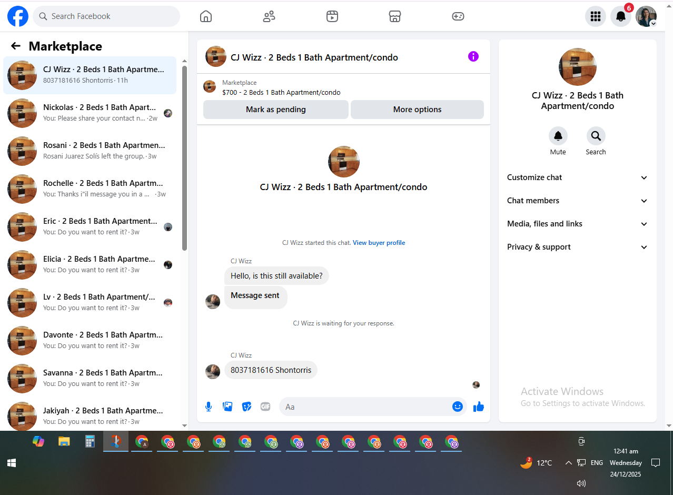
Task: Open the purple conversation information icon
Action: click(x=473, y=56)
